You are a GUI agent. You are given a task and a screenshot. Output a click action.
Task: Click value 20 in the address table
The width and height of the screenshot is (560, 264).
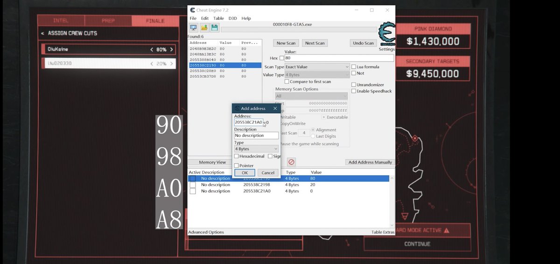pyautogui.click(x=313, y=185)
